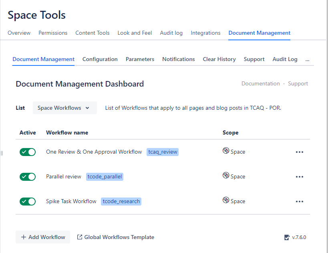
Task: Switch to the Content Tools tab
Action: pos(93,33)
